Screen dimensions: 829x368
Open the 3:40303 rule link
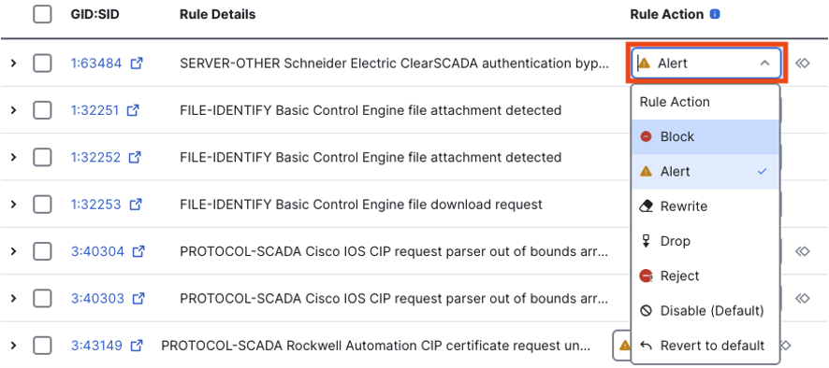coord(98,298)
